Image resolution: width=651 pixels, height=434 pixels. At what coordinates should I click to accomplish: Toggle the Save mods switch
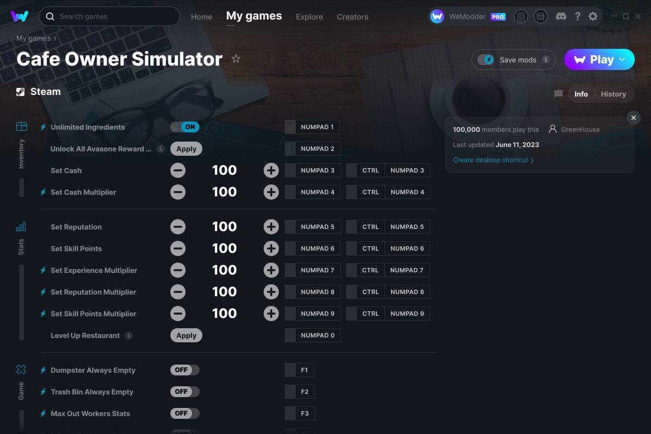coord(486,60)
